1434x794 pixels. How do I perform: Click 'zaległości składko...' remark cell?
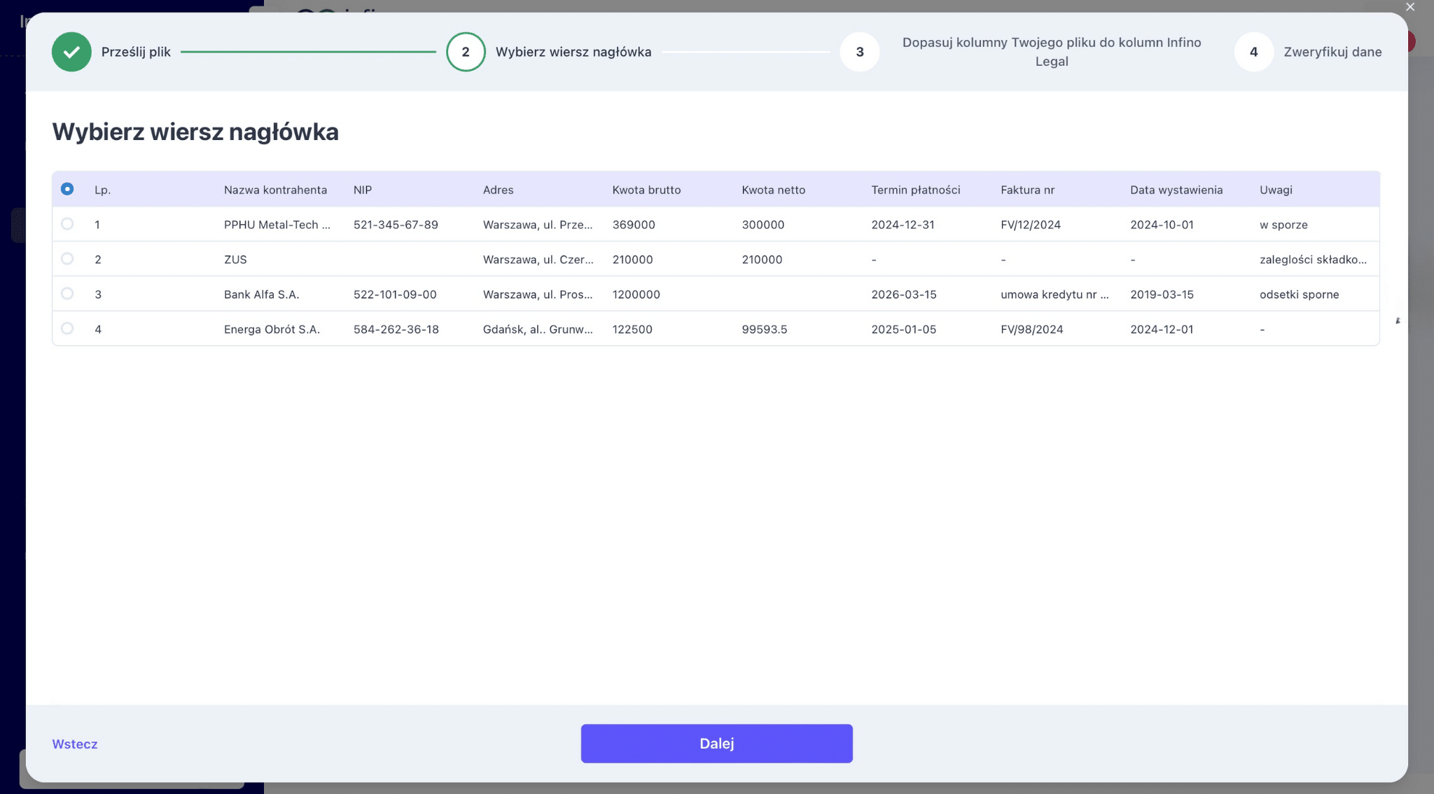1313,260
